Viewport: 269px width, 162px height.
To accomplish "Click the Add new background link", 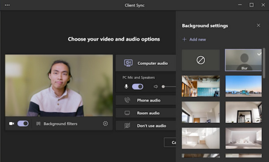I will point(198,39).
